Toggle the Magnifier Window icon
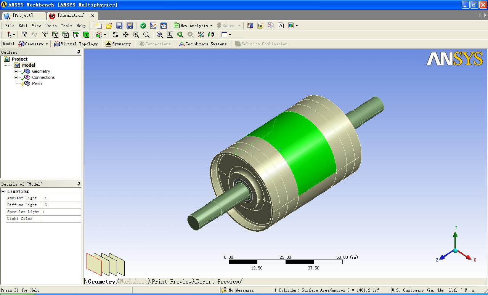This screenshot has width=488, height=295. tap(170, 35)
